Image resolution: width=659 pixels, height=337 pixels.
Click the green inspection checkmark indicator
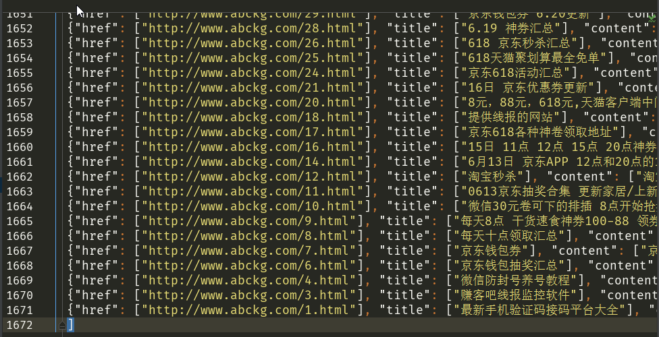click(652, 19)
